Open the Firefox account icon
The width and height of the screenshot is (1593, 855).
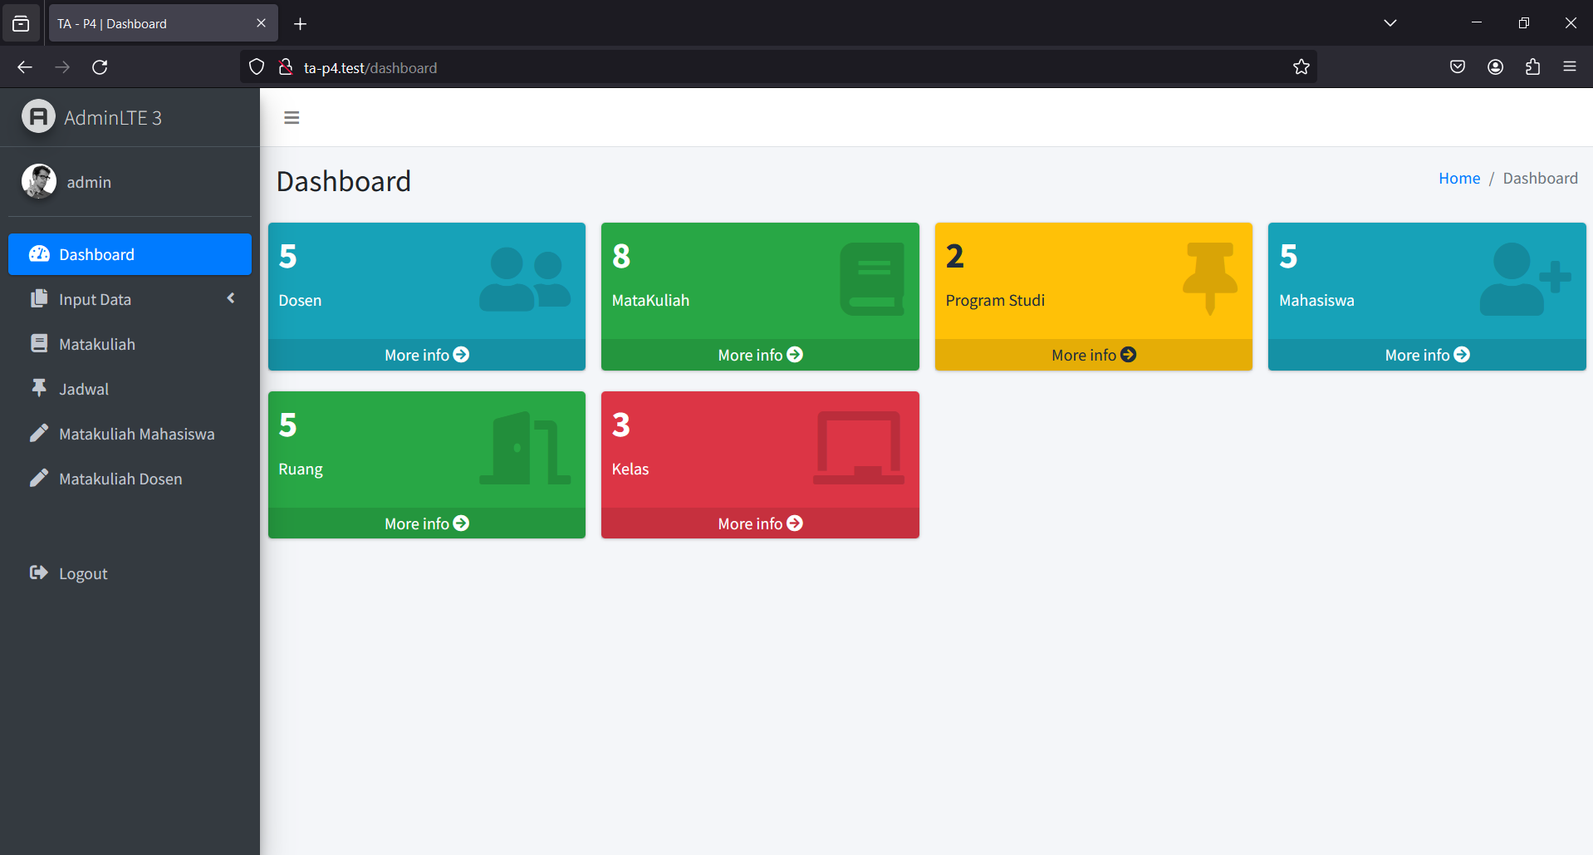pyautogui.click(x=1495, y=67)
